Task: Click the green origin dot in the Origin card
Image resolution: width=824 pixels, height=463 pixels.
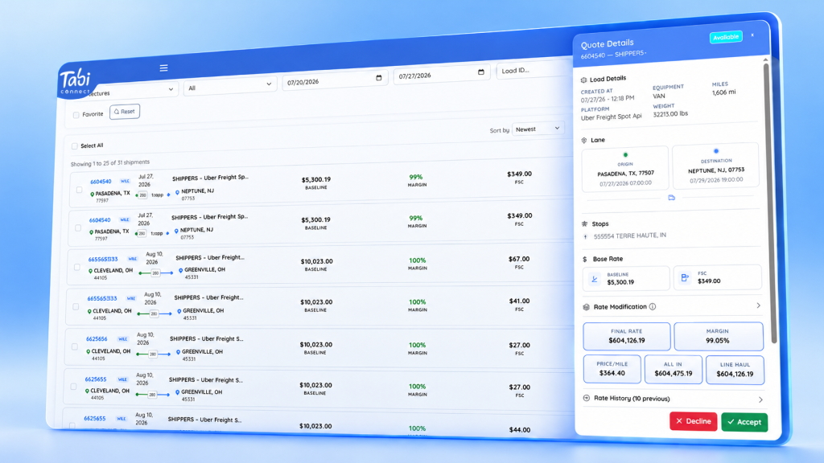Action: click(x=625, y=155)
